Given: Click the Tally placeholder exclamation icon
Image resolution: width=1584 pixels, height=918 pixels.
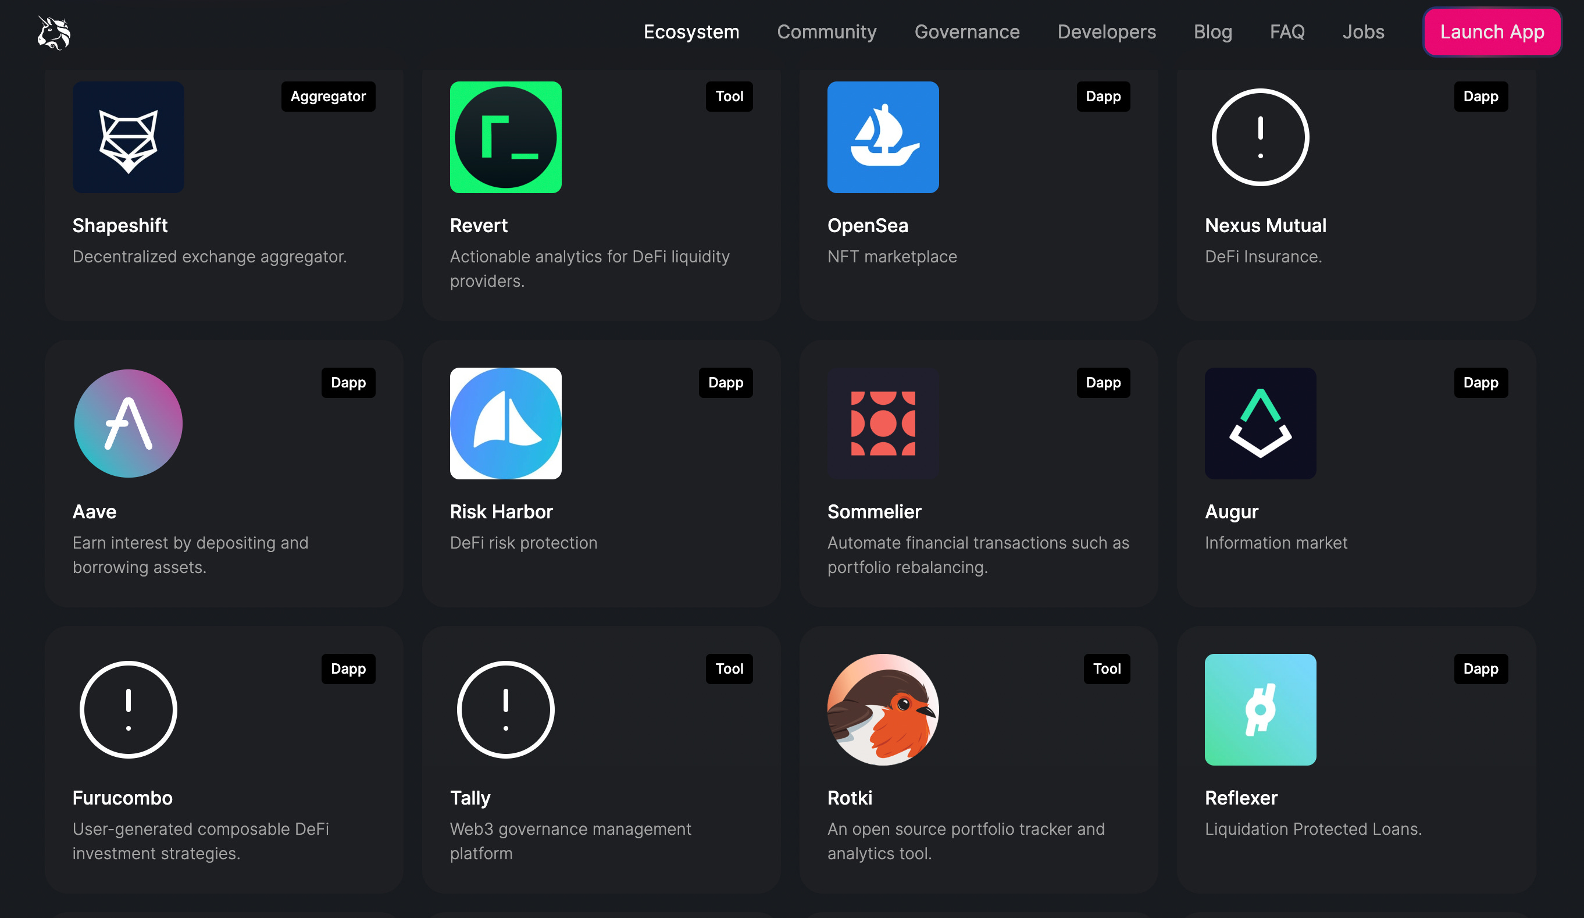Looking at the screenshot, I should [x=505, y=709].
